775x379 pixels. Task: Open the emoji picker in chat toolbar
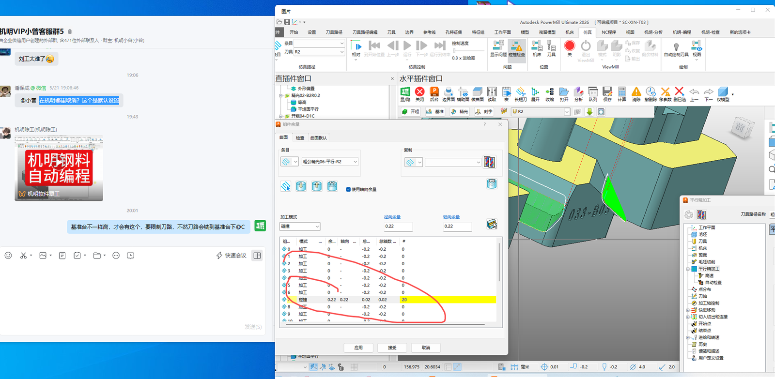pos(8,256)
